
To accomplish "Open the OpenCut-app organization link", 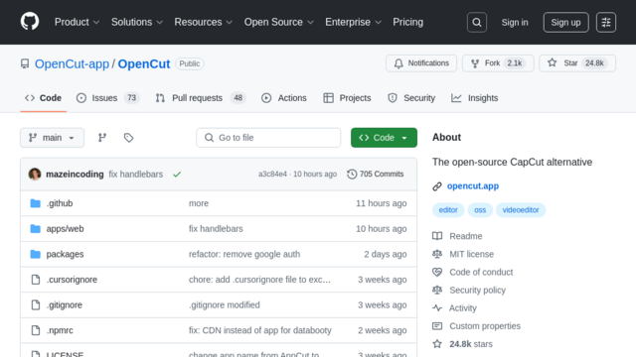I will (72, 63).
